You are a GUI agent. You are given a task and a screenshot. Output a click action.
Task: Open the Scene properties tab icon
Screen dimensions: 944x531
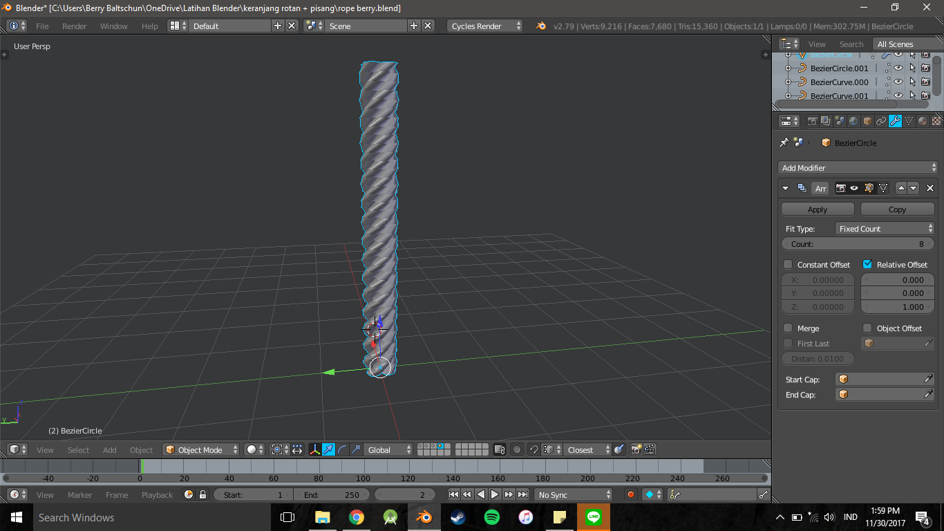[840, 121]
